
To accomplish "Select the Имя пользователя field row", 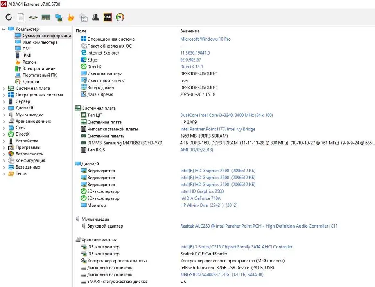I will point(103,80).
